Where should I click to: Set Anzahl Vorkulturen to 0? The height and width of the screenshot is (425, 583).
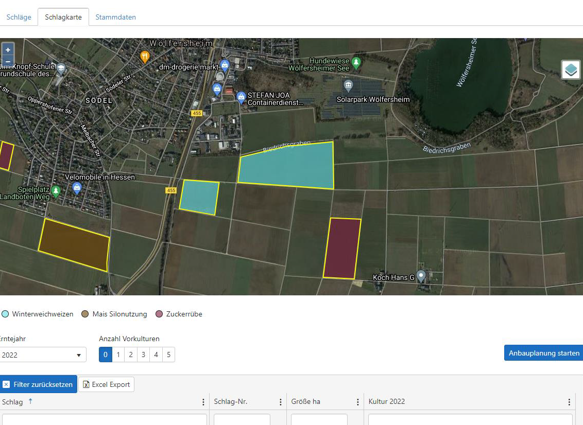[105, 355]
